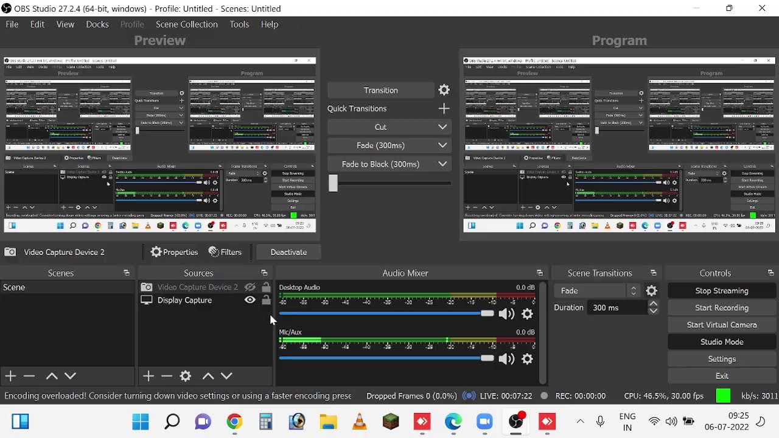Viewport: 779px width, 438px height.
Task: Click the Duration 300 ms input field
Action: 618,308
